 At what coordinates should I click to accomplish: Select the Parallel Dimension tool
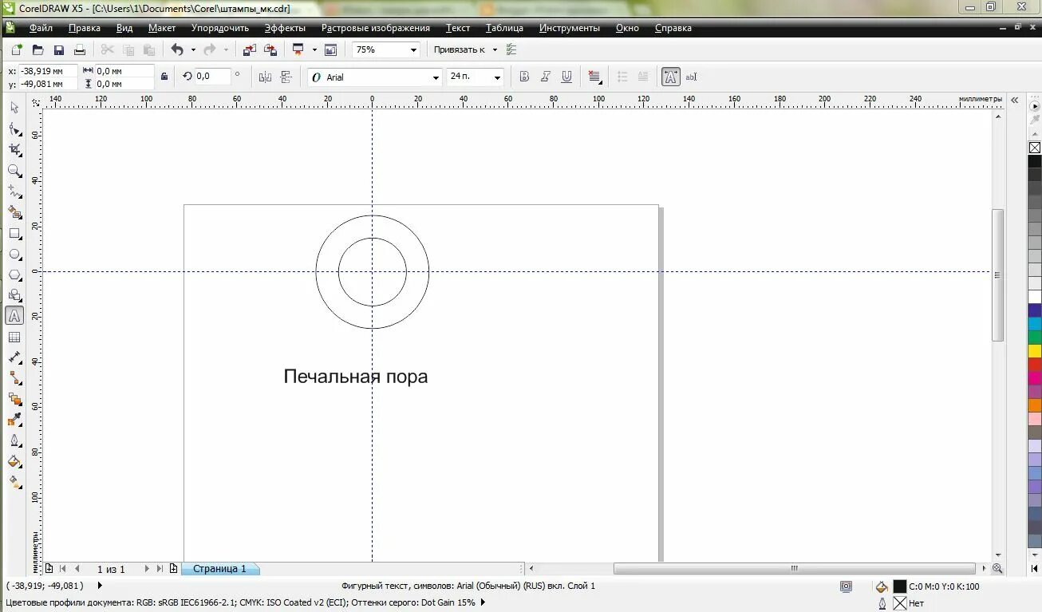[x=14, y=357]
